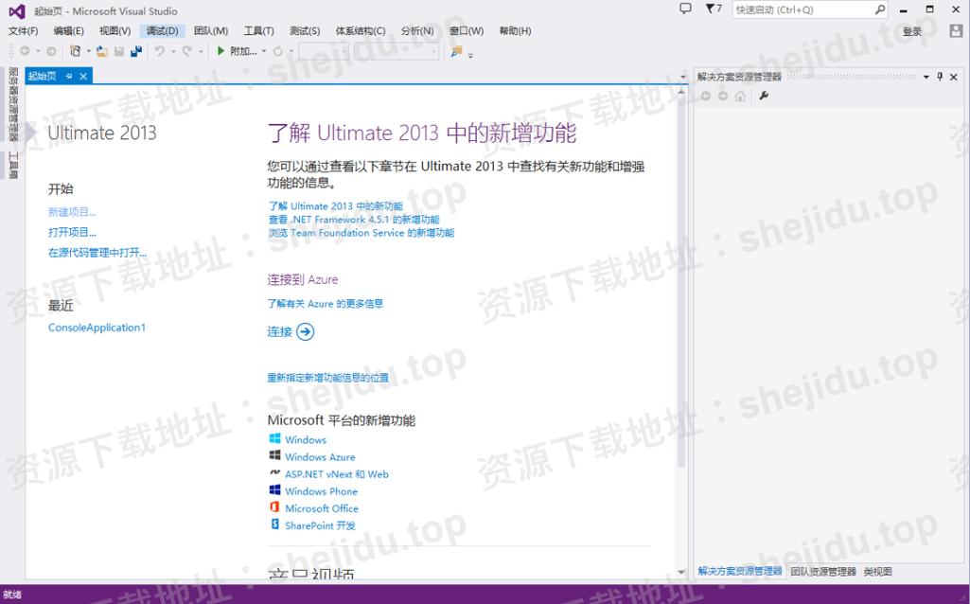Viewport: 970px width, 604px height.
Task: Click Properties wrench icon in Solution Explorer
Action: click(x=764, y=96)
